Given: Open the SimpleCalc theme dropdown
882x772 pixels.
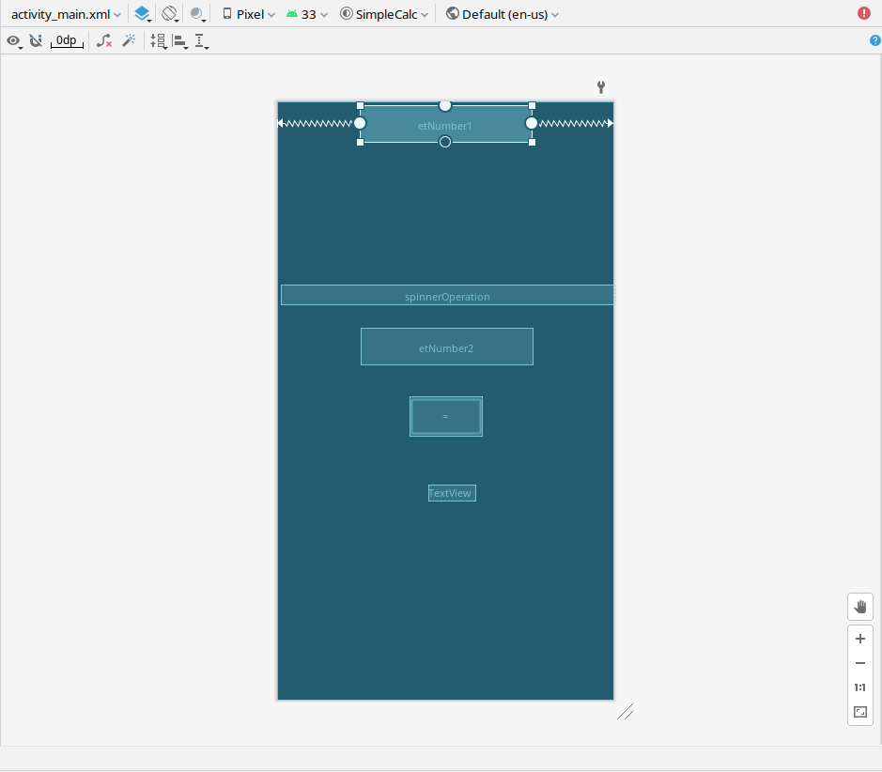Looking at the screenshot, I should pyautogui.click(x=383, y=13).
